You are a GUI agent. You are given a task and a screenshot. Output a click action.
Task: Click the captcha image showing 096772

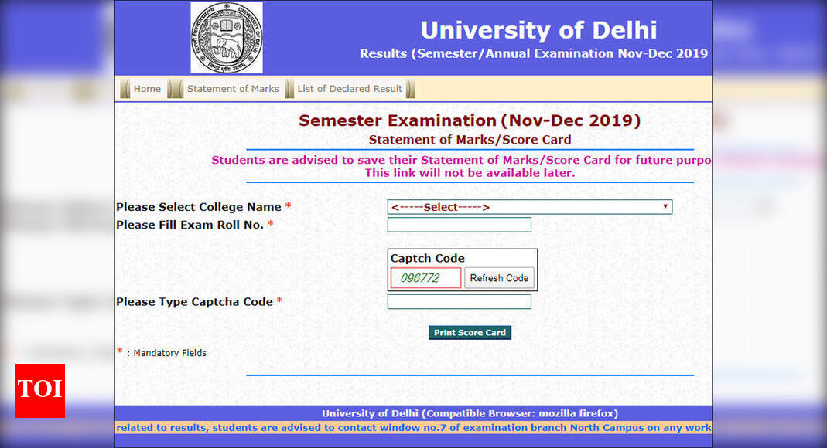click(x=425, y=277)
